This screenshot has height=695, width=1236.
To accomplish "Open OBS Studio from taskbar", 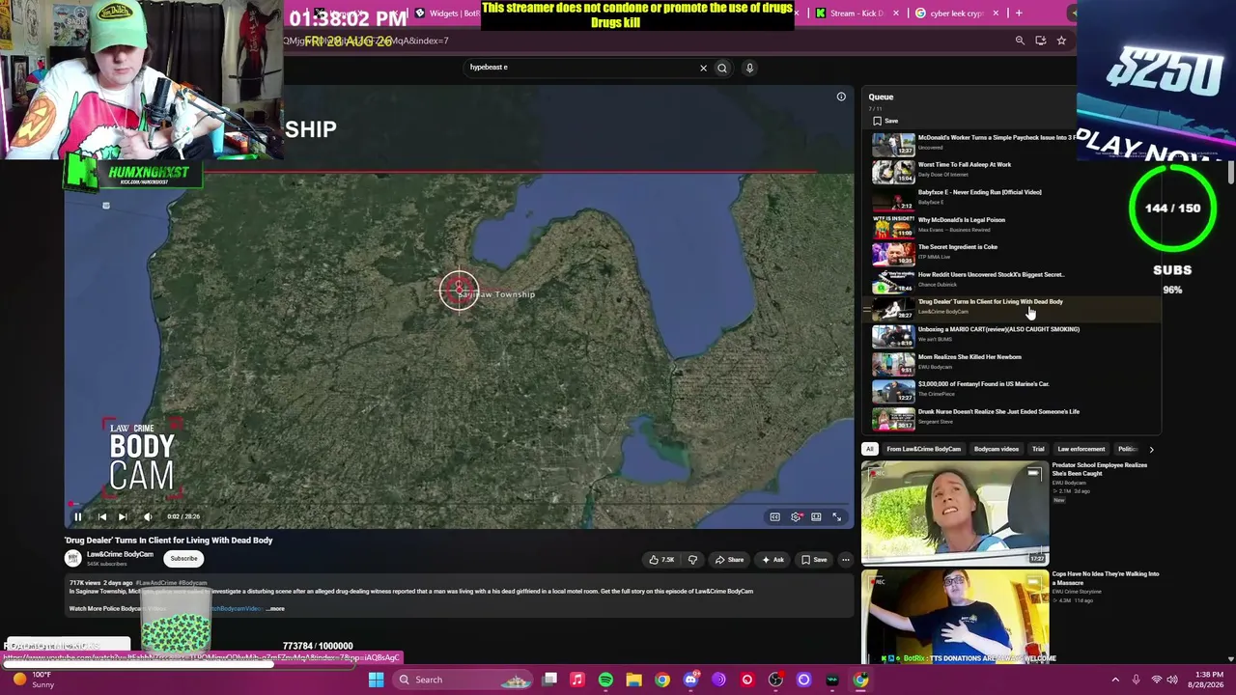I will coord(775,680).
